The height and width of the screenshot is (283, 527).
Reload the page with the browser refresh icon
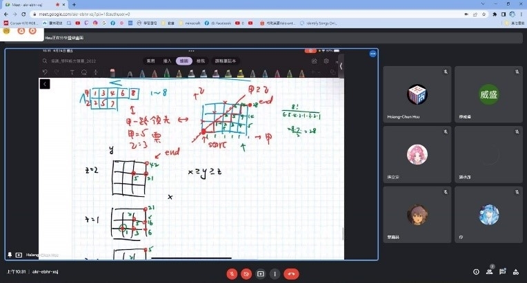23,14
